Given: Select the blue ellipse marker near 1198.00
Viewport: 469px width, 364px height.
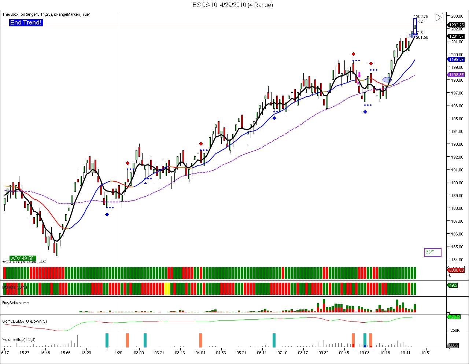Looking at the screenshot, I should 387,79.
